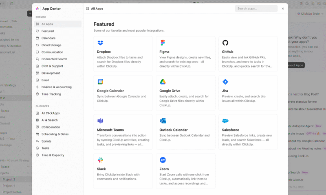Open the CRM & Support category

point(57,66)
